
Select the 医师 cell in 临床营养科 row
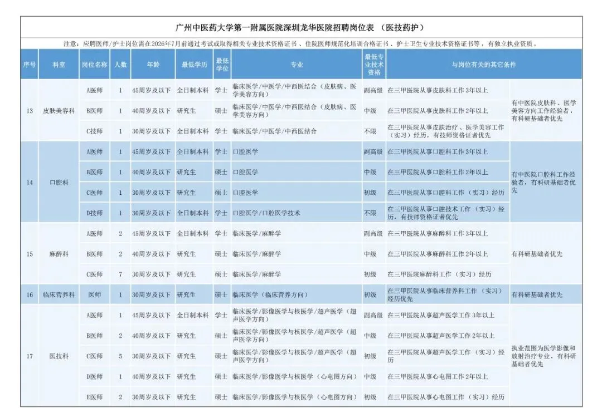coord(94,295)
